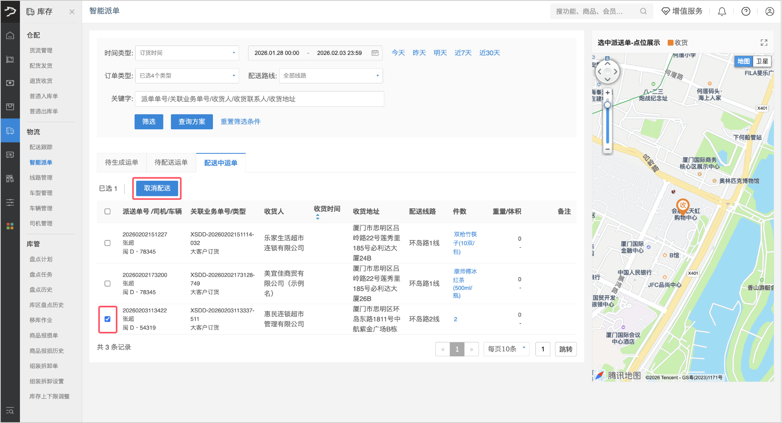Toggle the select-all header checkbox
Image resolution: width=782 pixels, height=423 pixels.
point(108,211)
